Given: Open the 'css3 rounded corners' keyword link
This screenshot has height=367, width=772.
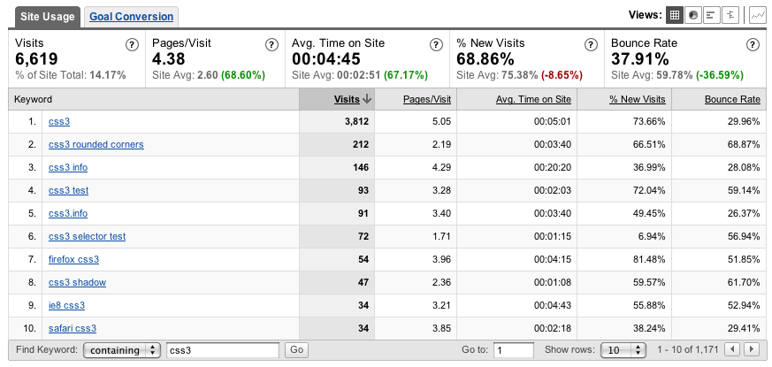Looking at the screenshot, I should coord(96,144).
